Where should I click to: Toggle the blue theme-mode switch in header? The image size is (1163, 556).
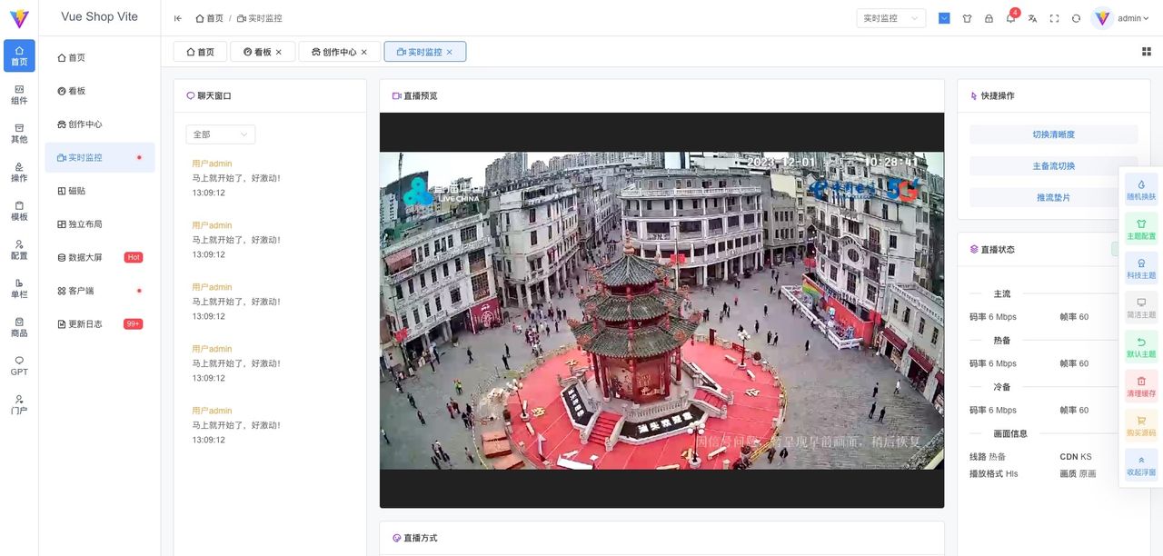[944, 18]
